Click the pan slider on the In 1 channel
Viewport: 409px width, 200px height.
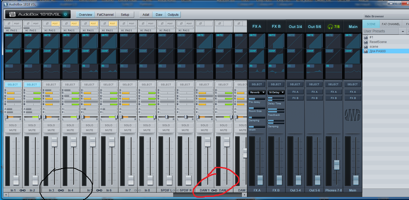(x=13, y=117)
